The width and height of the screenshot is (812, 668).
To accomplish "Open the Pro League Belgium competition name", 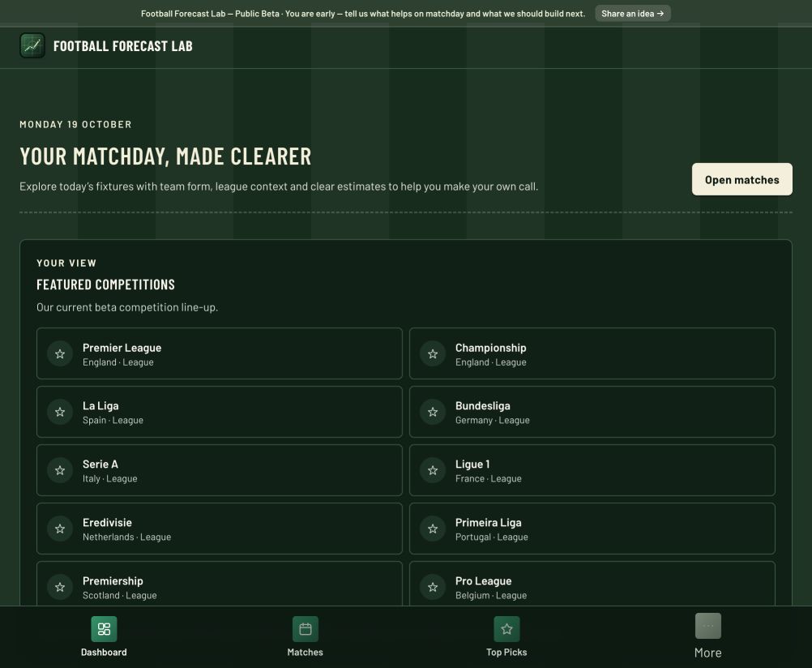I will (x=483, y=581).
